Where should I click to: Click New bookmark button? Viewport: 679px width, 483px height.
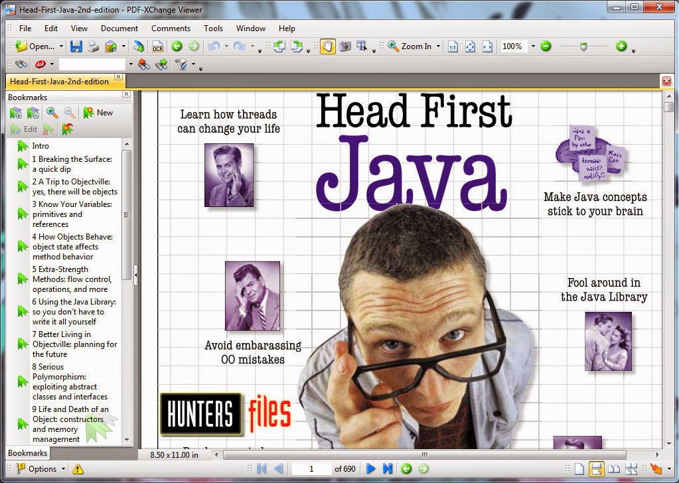(x=98, y=113)
